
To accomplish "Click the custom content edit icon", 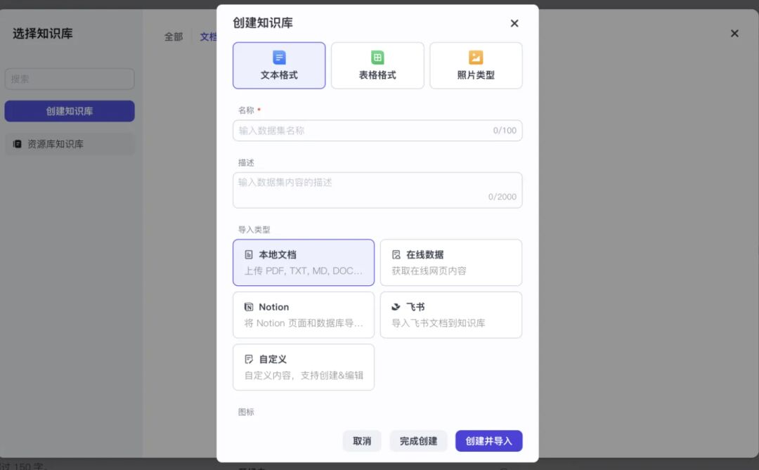I will pos(249,359).
